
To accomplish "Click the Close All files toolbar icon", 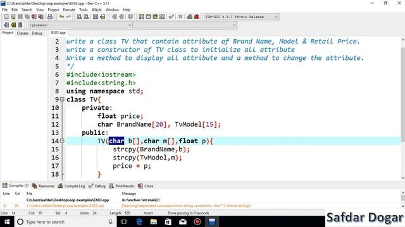I will tap(40, 17).
